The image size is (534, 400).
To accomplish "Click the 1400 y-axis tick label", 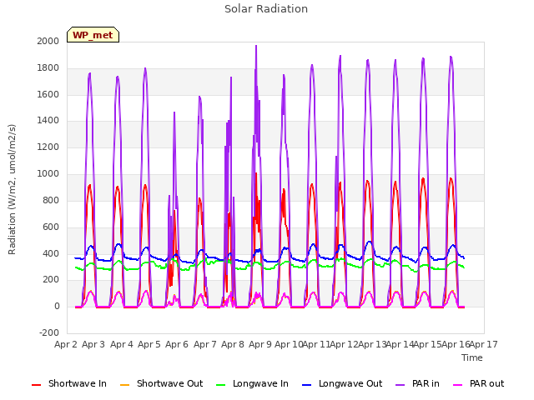I will [48, 120].
